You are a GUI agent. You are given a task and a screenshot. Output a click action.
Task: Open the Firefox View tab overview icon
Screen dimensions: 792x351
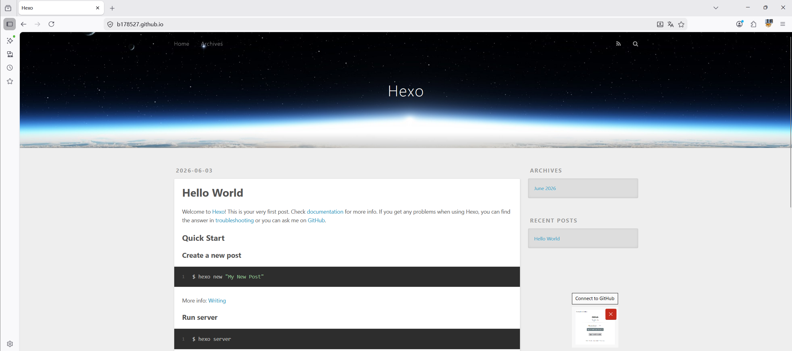point(8,8)
